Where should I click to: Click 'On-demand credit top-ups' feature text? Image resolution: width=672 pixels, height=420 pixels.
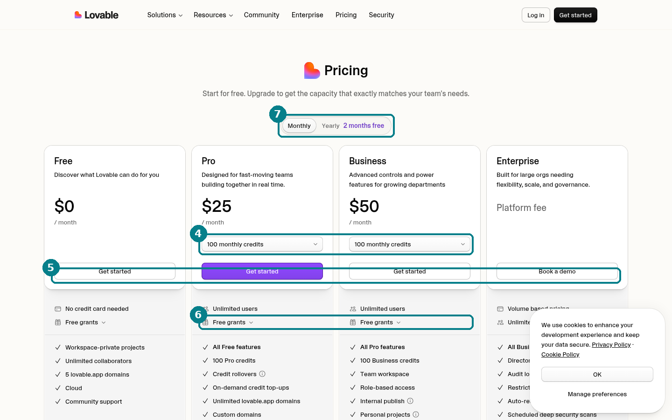tap(251, 387)
